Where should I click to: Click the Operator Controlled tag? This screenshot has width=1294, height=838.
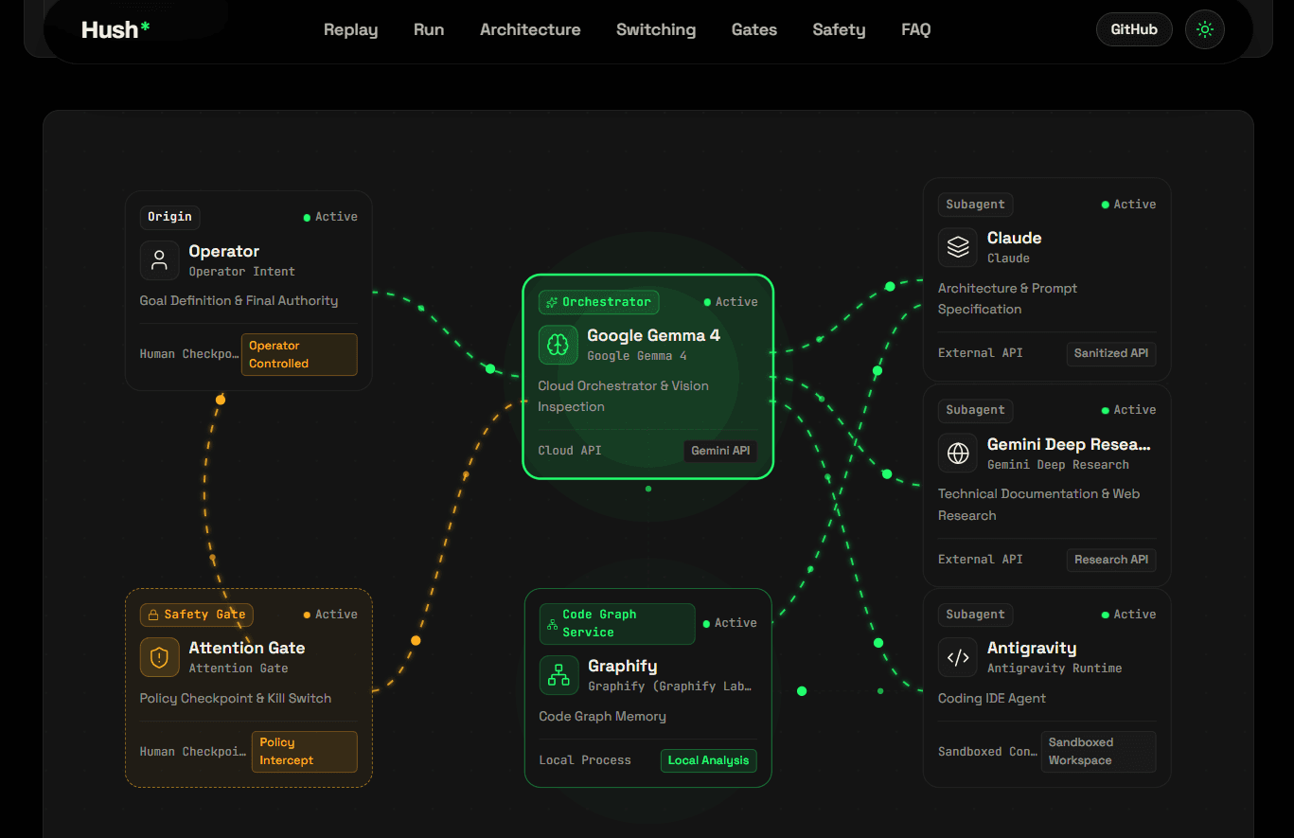click(x=299, y=354)
